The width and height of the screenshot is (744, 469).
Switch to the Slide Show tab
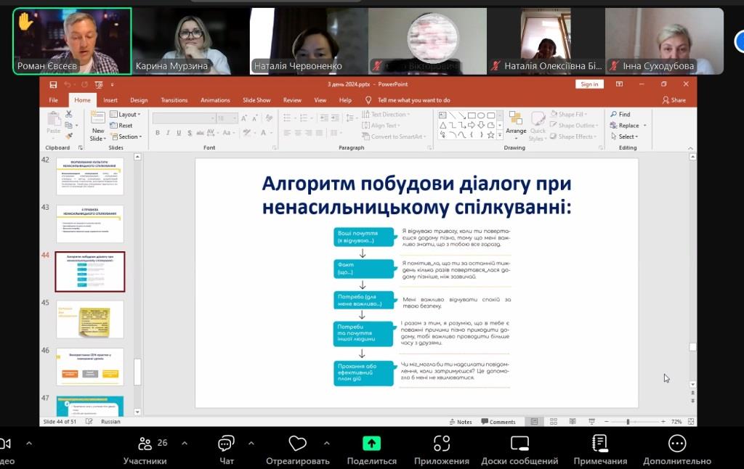(256, 100)
